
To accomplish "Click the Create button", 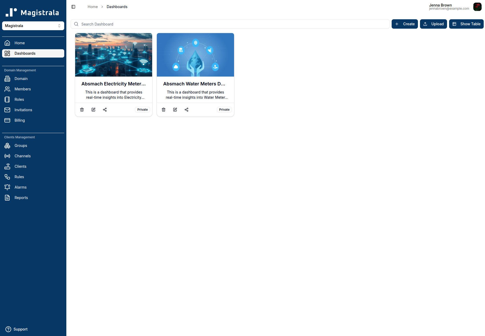I will [x=405, y=24].
